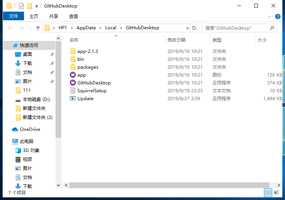Image resolution: width=285 pixels, height=200 pixels.
Task: Click Local in the address breadcrumb
Action: pyautogui.click(x=111, y=28)
